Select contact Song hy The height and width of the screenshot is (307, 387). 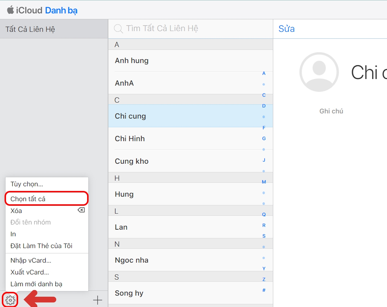click(x=190, y=293)
